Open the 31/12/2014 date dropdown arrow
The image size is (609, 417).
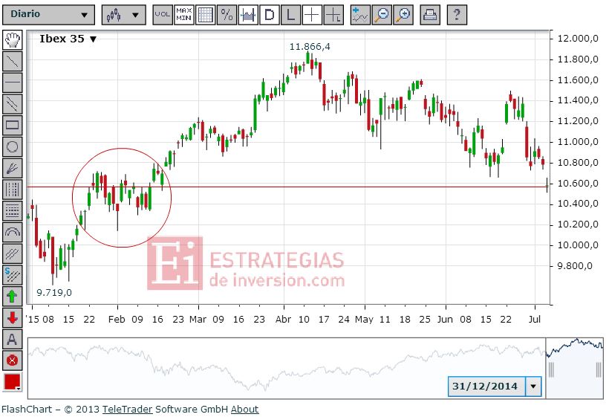click(533, 387)
